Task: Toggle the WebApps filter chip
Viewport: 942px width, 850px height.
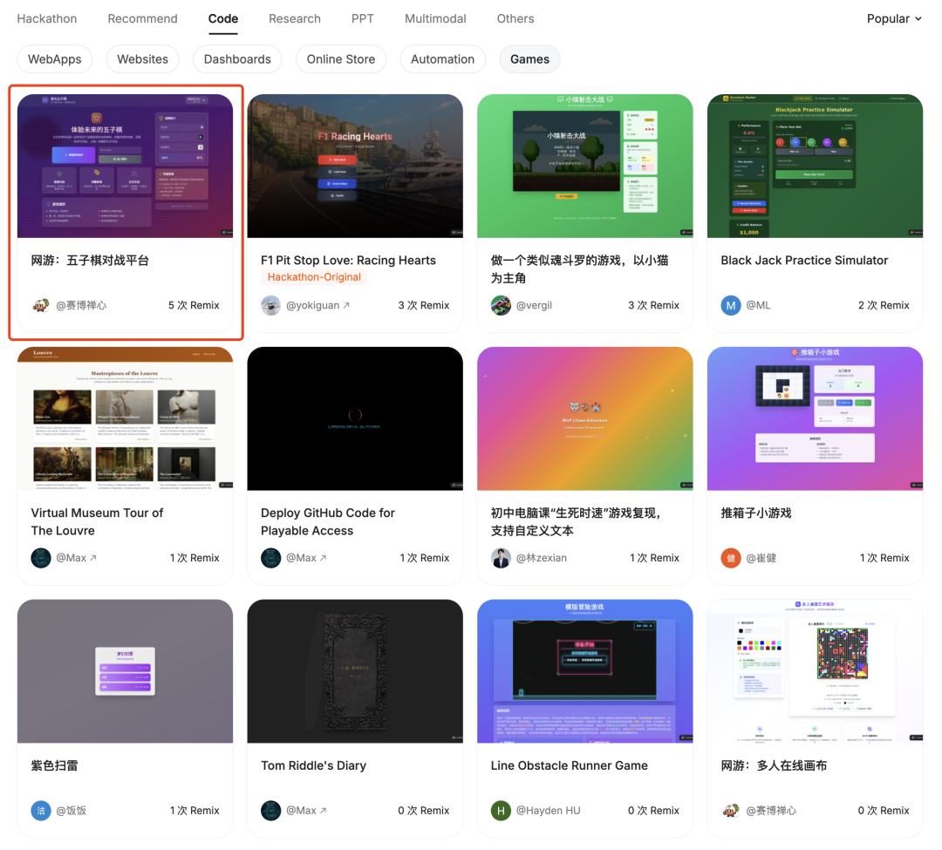Action: tap(55, 59)
